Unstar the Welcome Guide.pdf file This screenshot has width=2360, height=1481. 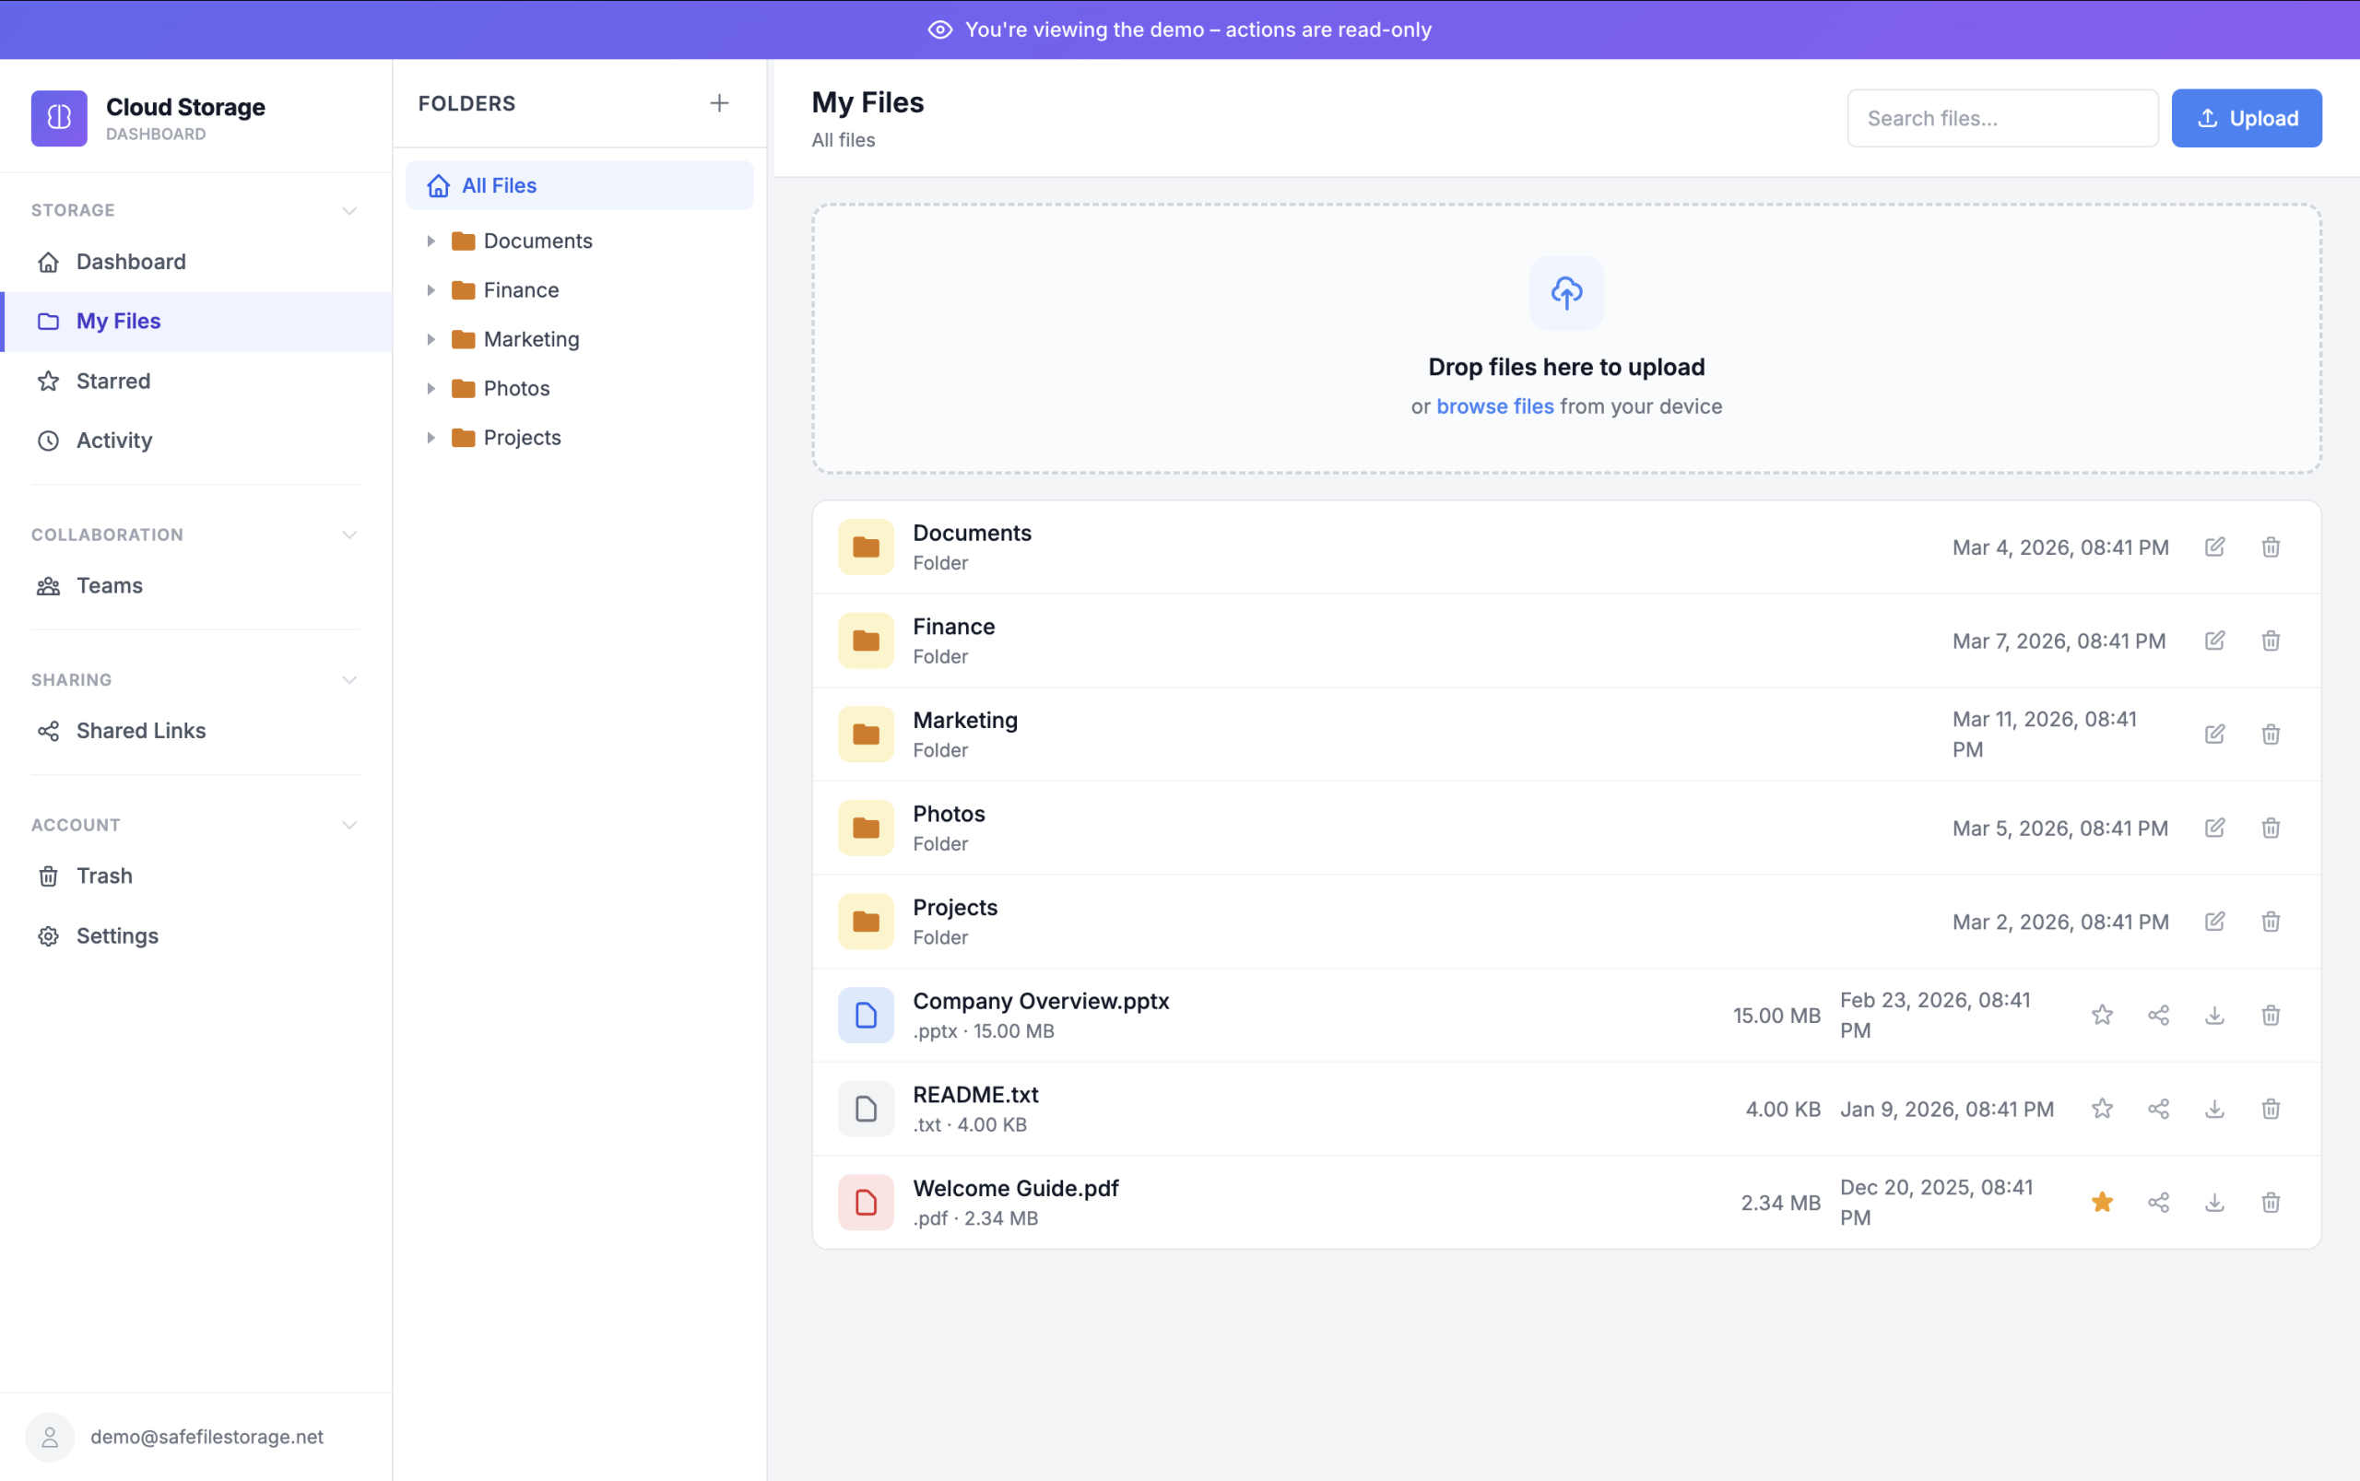[x=2103, y=1202]
